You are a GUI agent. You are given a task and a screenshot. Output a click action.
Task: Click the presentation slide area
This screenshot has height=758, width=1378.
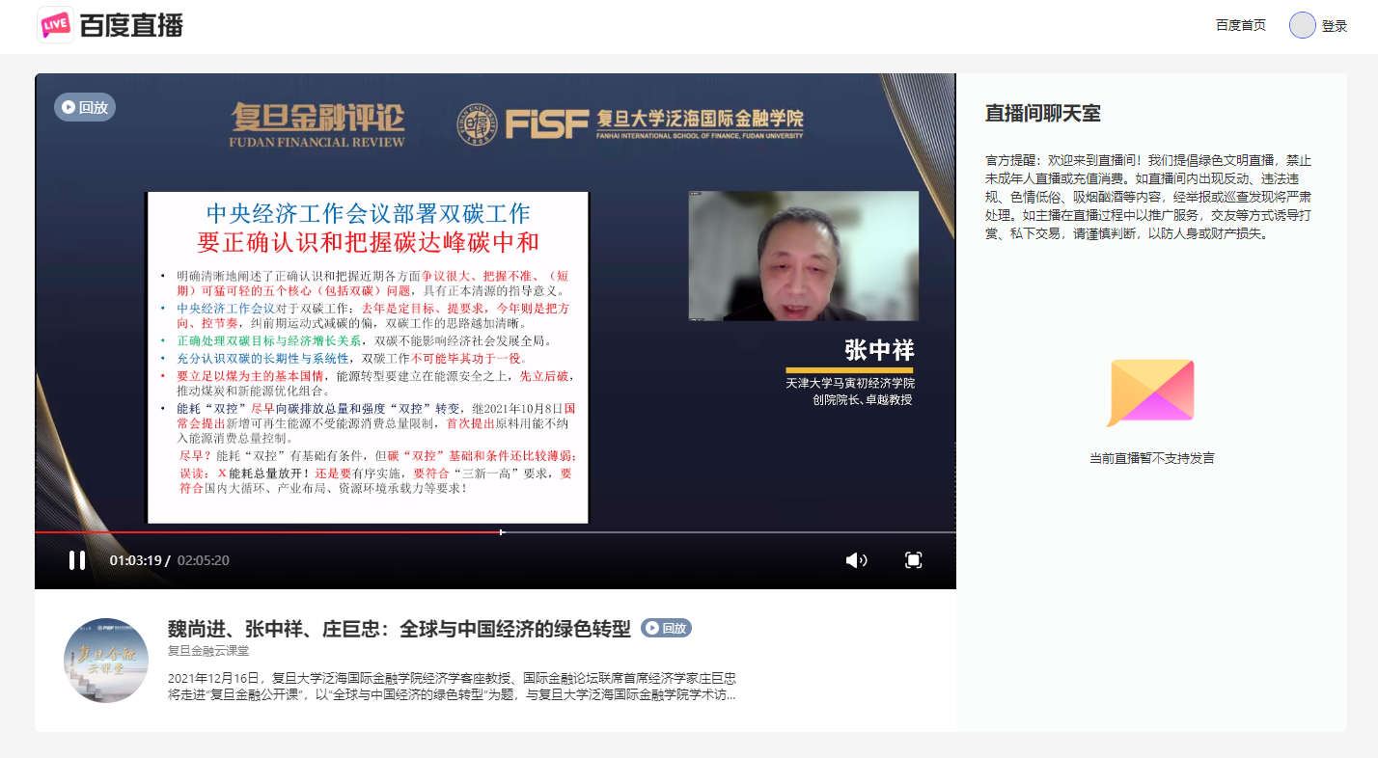367,357
